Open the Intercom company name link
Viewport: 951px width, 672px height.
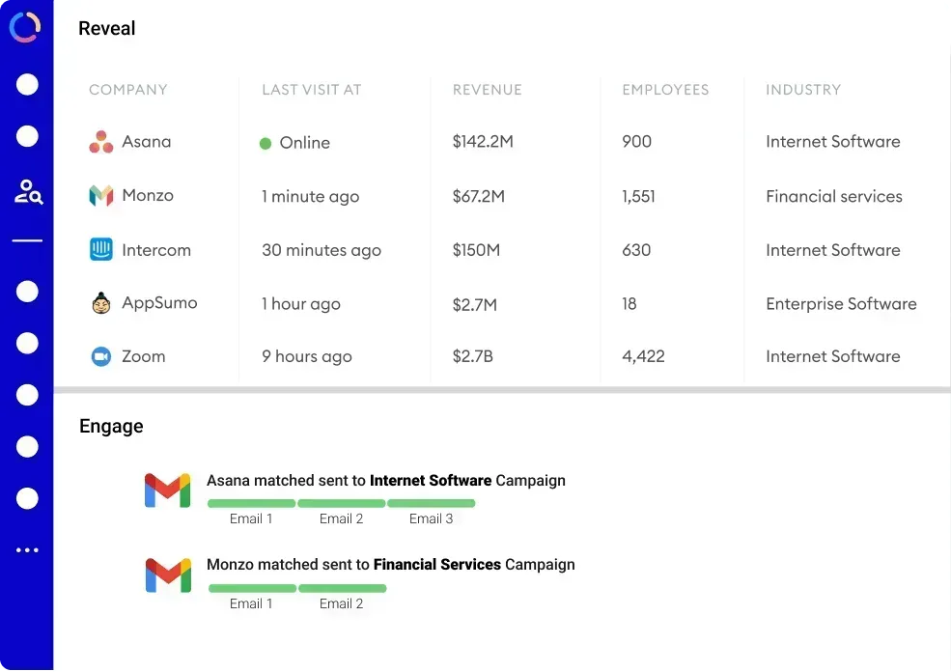click(x=156, y=250)
